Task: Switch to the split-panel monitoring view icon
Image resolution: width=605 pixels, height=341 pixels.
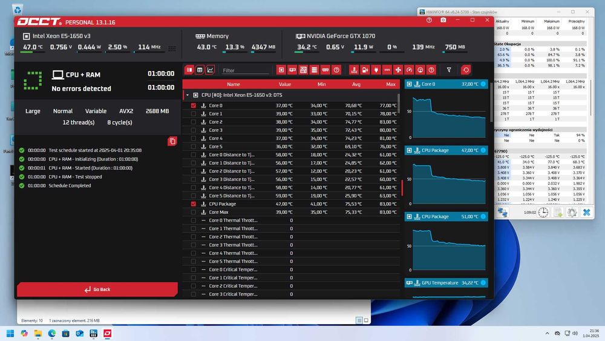Action: [189, 70]
